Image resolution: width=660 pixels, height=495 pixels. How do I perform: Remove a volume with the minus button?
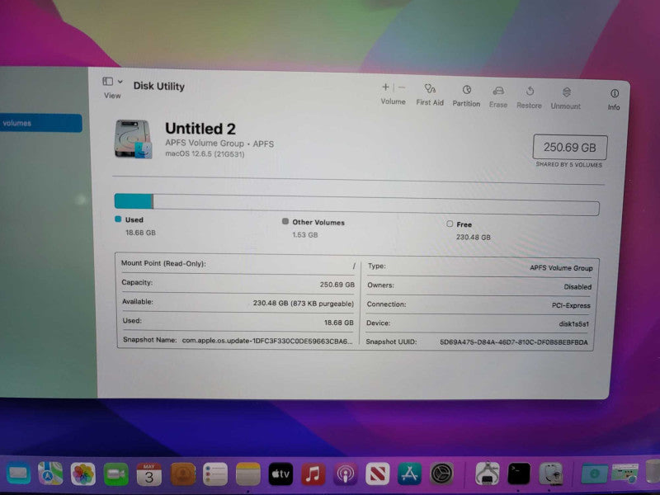[x=402, y=87]
